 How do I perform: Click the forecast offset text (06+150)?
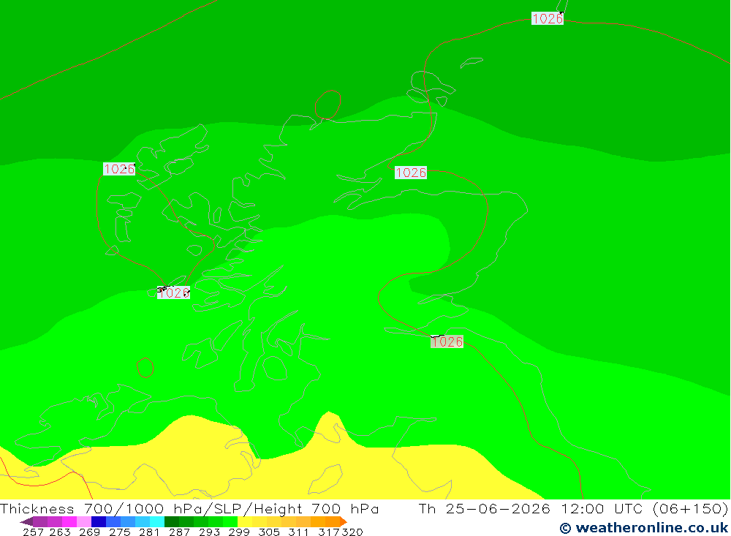(691, 508)
